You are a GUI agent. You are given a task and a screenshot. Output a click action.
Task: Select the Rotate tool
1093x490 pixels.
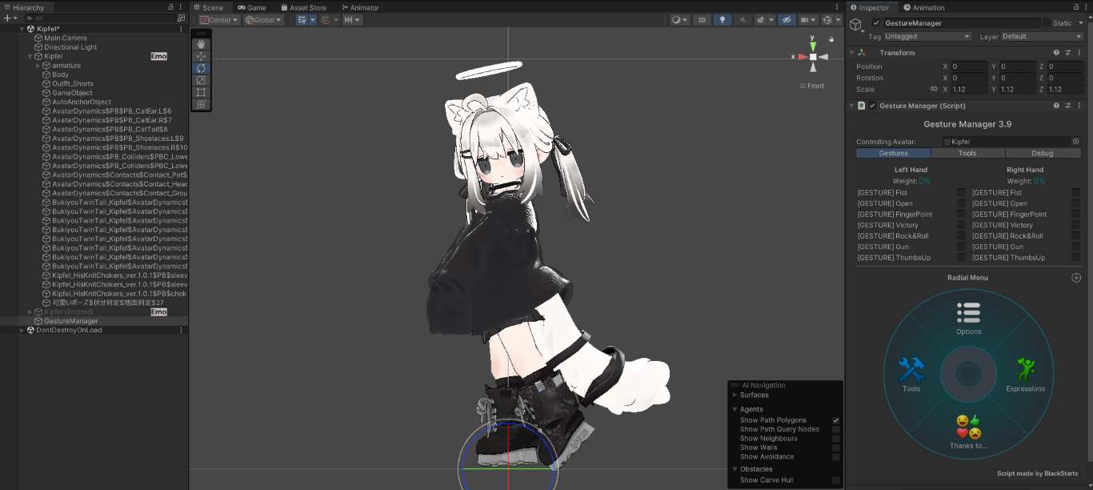click(x=201, y=68)
